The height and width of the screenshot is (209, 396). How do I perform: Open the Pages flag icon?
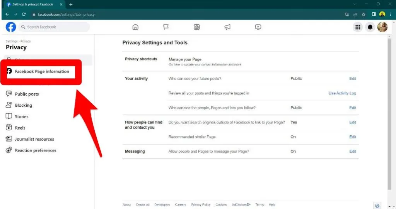[x=166, y=27]
